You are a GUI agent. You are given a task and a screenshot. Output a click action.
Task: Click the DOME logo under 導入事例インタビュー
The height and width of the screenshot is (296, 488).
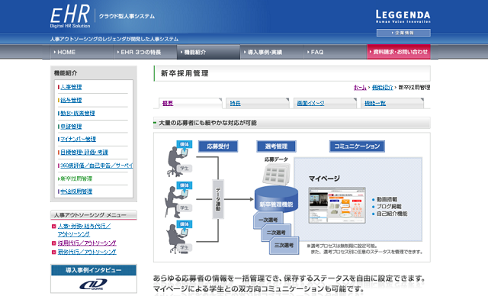[93, 284]
